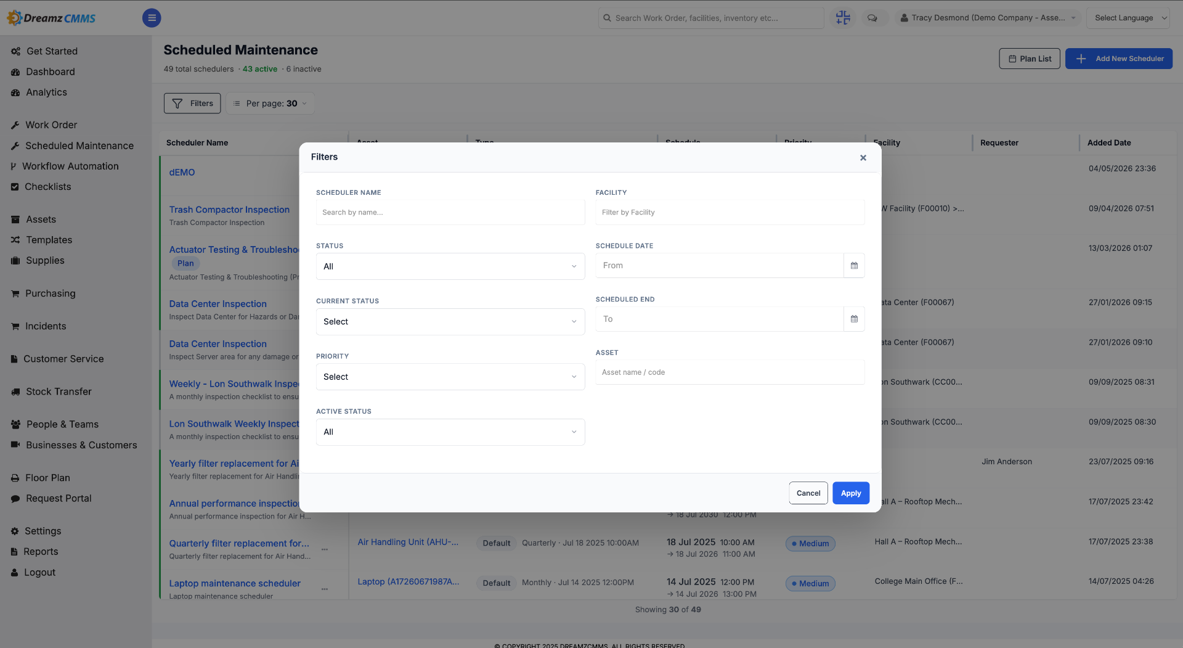The width and height of the screenshot is (1183, 648).
Task: Click the People & Teams icon
Action: coord(15,424)
